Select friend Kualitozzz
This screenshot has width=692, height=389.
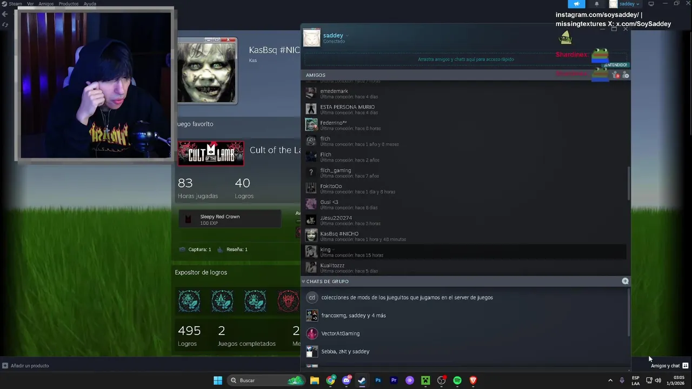click(465, 267)
